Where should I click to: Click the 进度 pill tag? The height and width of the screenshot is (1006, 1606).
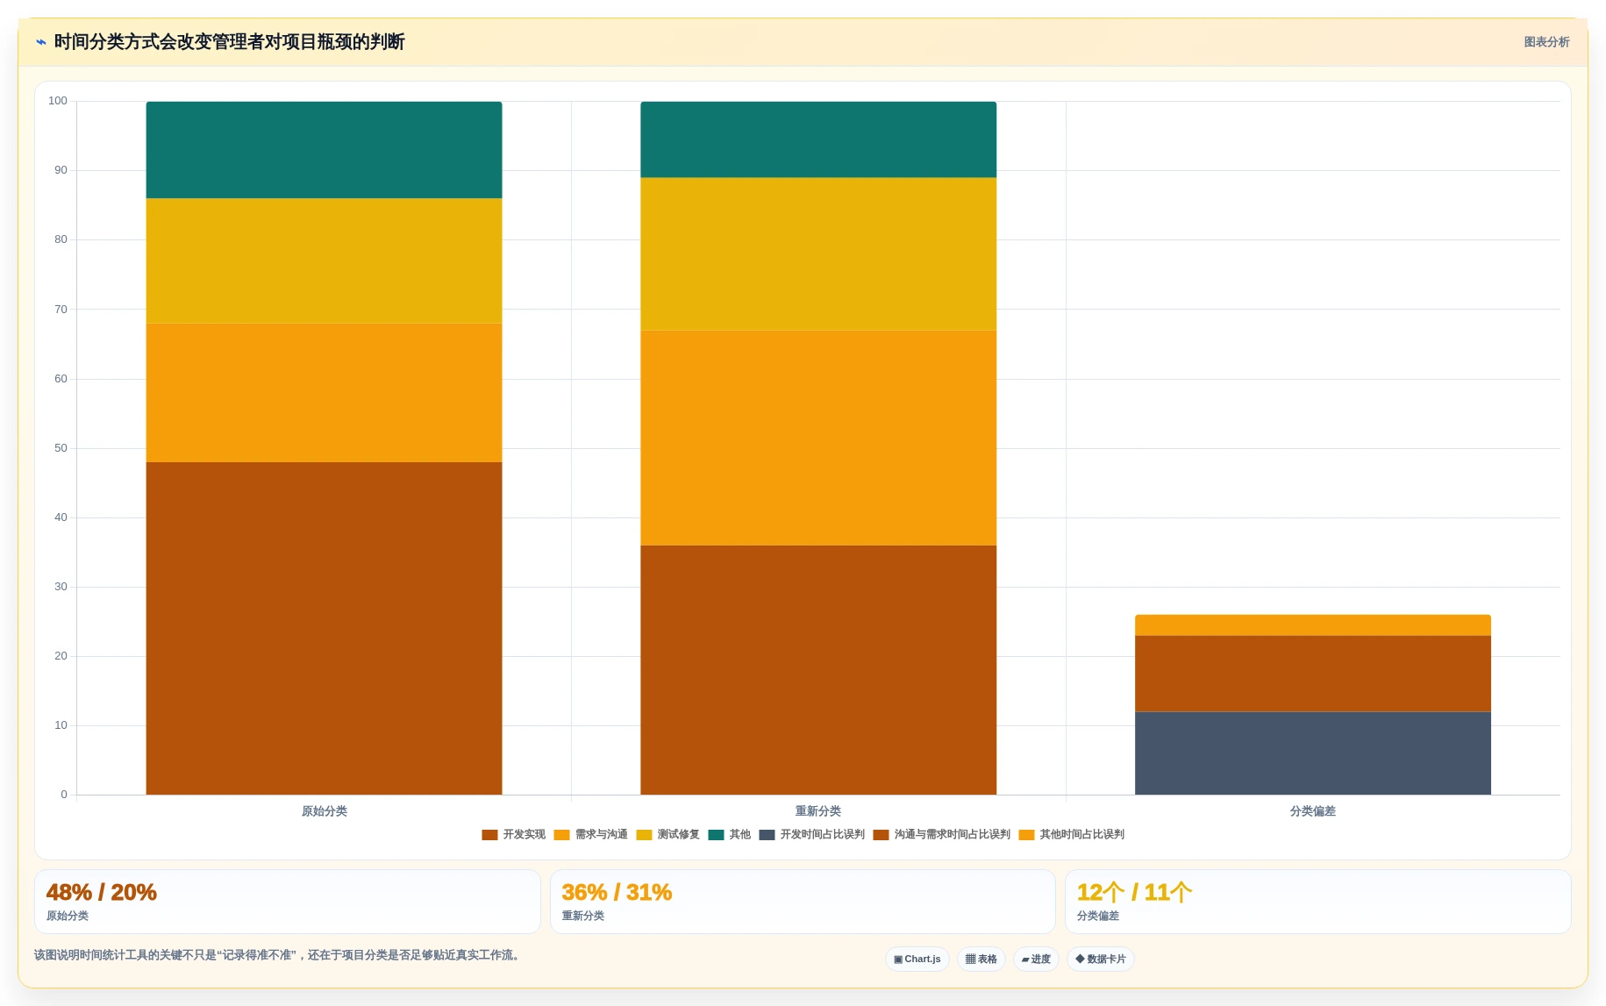pyautogui.click(x=1036, y=960)
